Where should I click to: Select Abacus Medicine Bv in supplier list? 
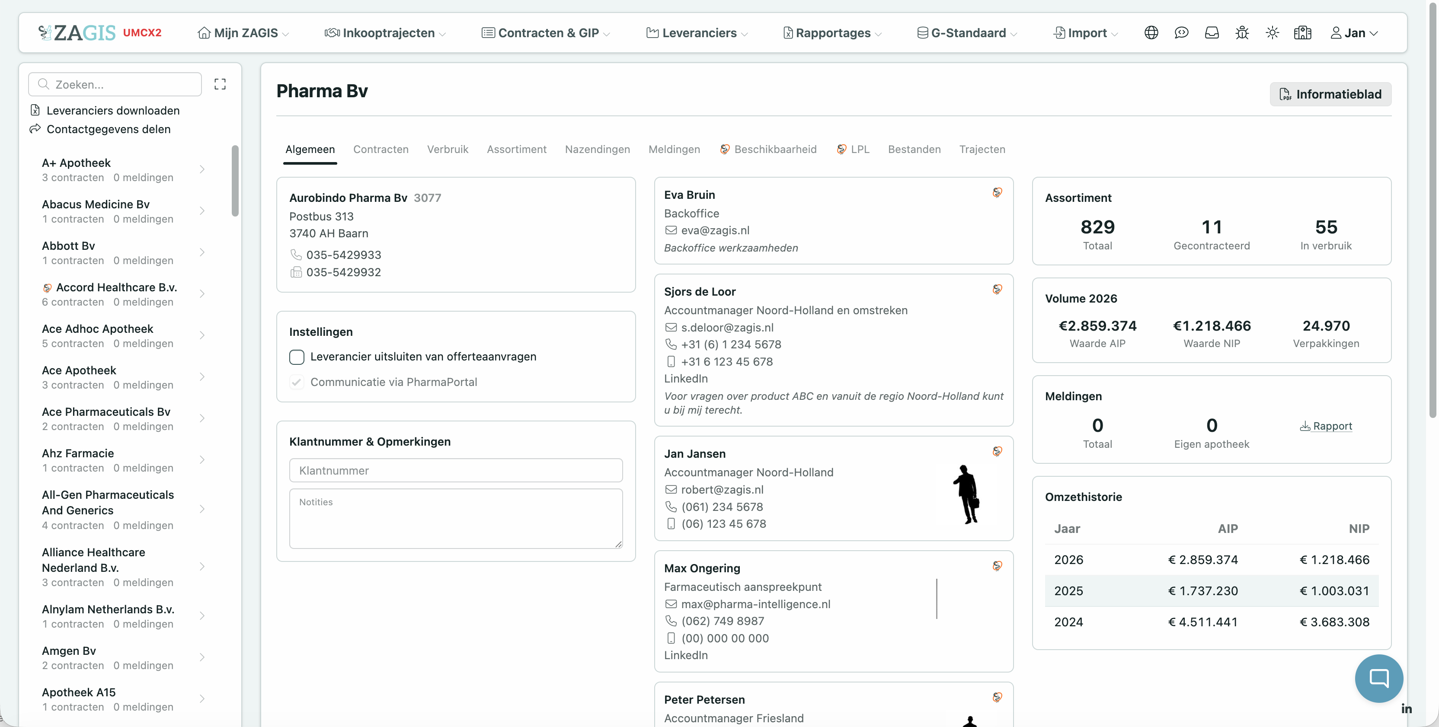[x=123, y=211]
